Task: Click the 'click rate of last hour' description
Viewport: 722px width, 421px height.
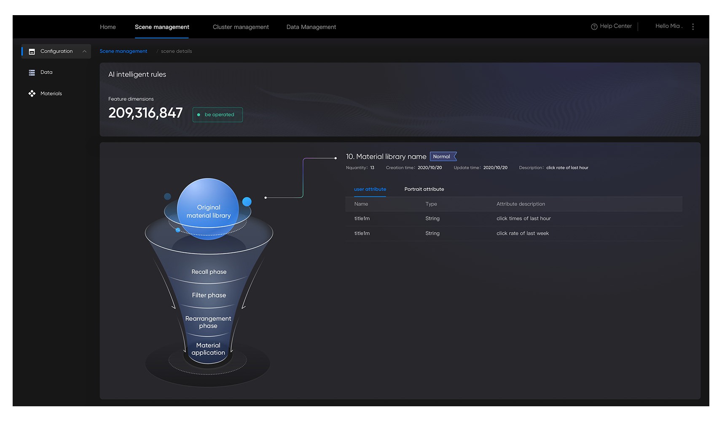Action: click(x=567, y=168)
